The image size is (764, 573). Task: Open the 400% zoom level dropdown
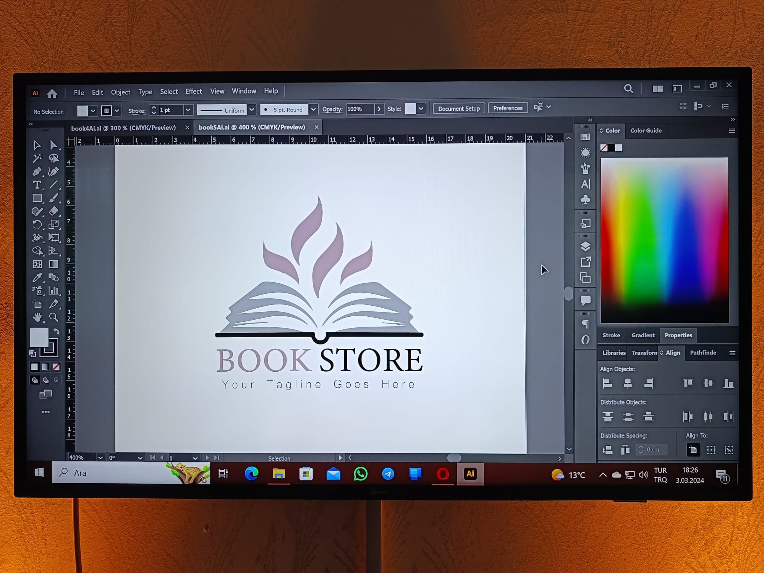pos(100,457)
